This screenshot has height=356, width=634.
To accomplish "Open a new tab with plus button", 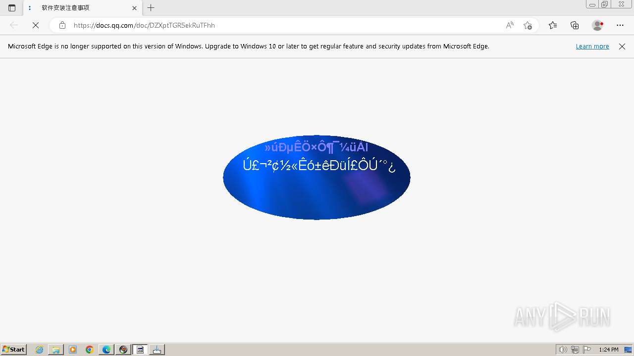I will tap(151, 8).
